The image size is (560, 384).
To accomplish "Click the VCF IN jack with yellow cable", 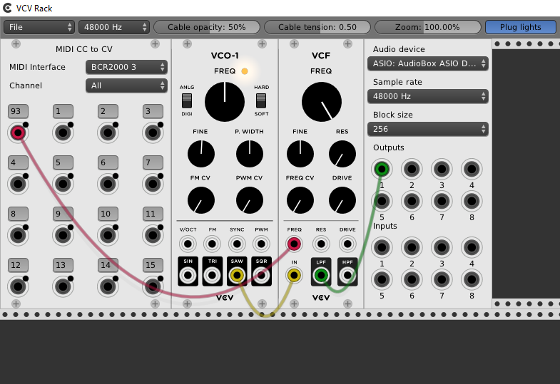I will click(x=294, y=276).
